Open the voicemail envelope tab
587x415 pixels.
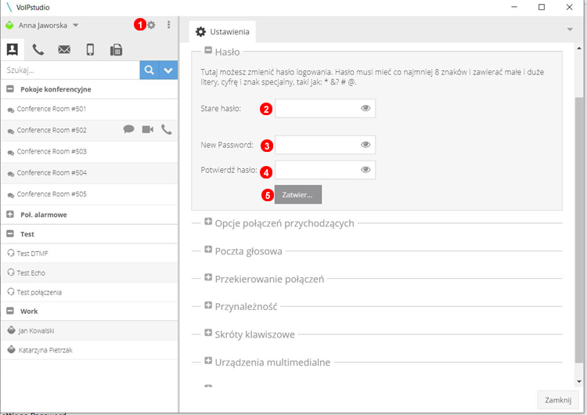tap(64, 50)
